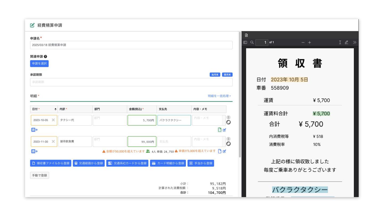Click the 5,700円 amount field
This screenshot has width=384, height=216.
click(142, 120)
